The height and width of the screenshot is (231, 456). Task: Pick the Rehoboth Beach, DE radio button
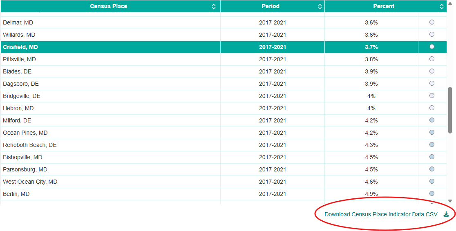tap(432, 145)
